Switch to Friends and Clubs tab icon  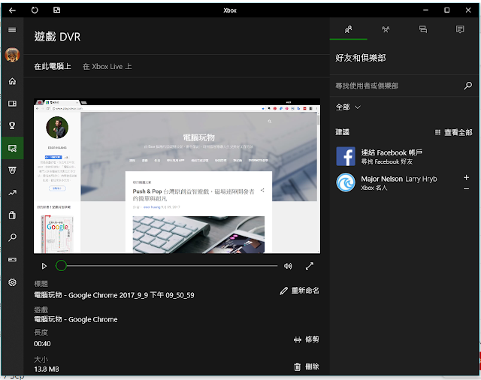click(348, 29)
